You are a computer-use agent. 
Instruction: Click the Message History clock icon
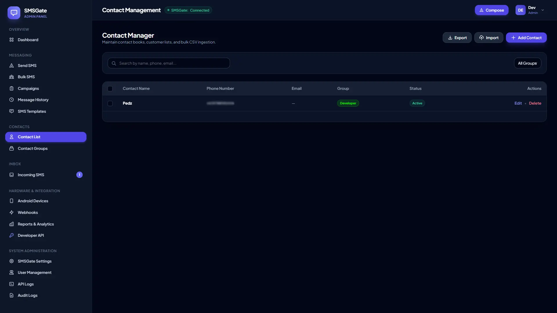point(12,100)
